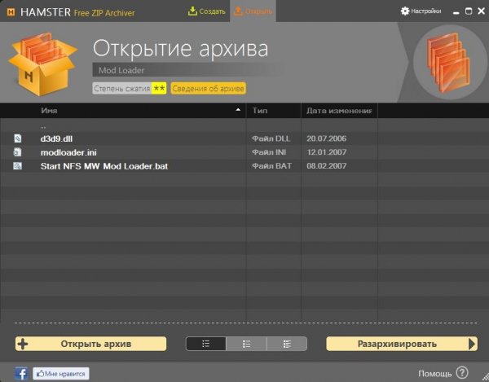This screenshot has width=489, height=382.
Task: Choose the third detailed view mode
Action: tap(287, 344)
